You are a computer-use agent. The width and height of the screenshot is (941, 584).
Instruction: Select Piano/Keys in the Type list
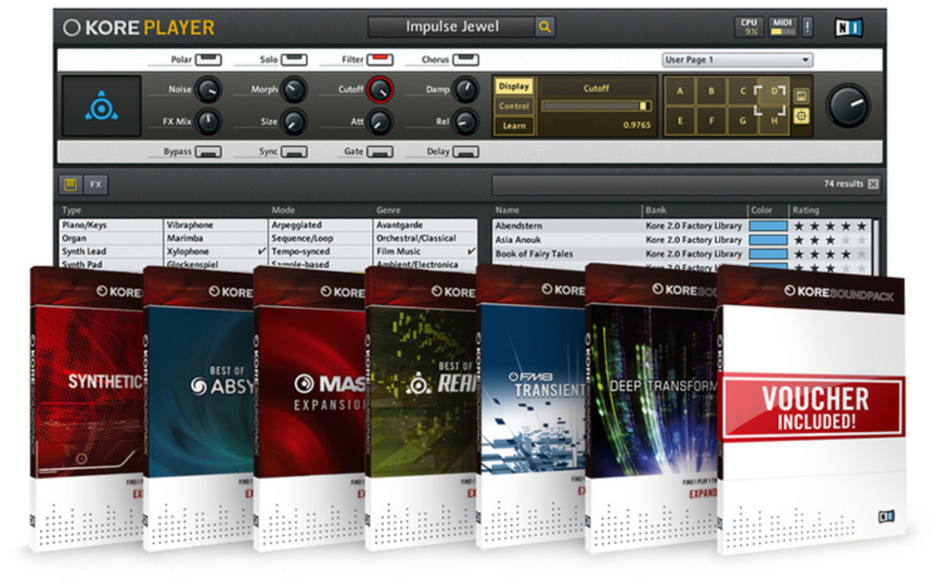(x=111, y=225)
